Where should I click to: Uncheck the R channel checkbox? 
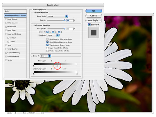[47, 32]
